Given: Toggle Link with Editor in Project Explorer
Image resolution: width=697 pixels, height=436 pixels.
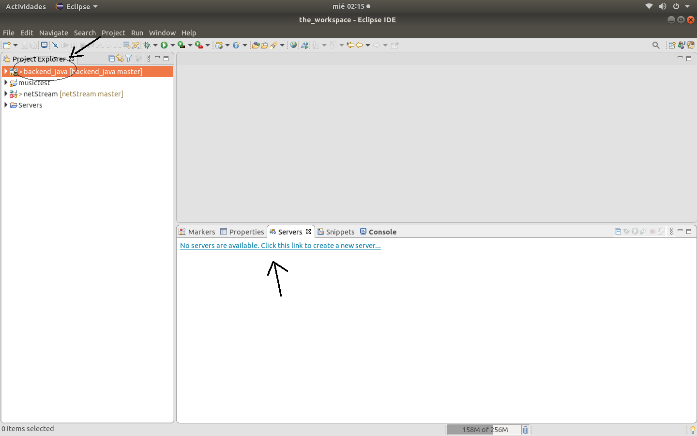Looking at the screenshot, I should click(120, 59).
